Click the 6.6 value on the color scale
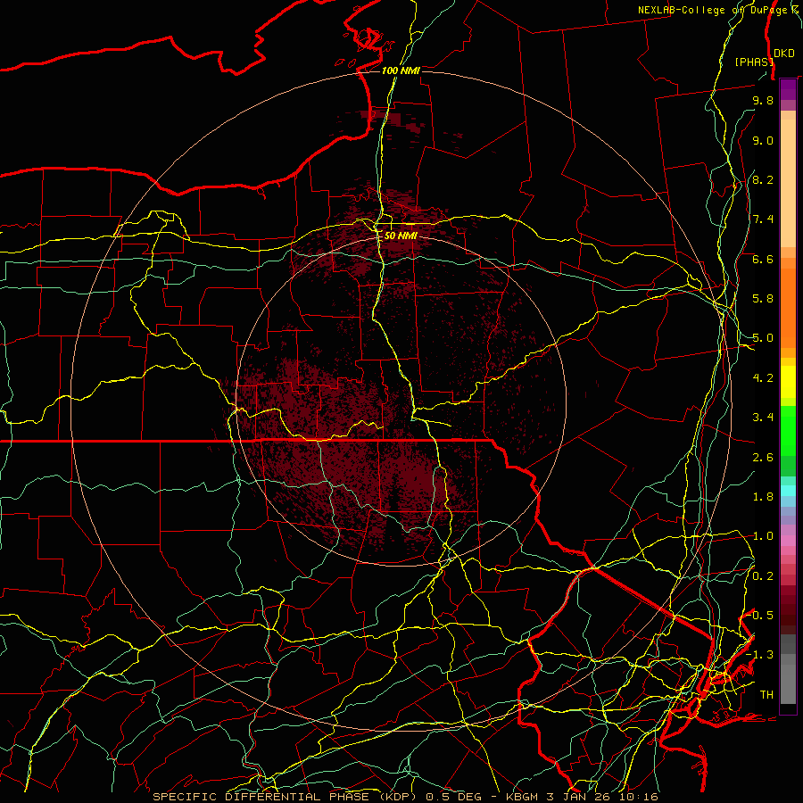This screenshot has height=803, width=803. click(x=763, y=259)
